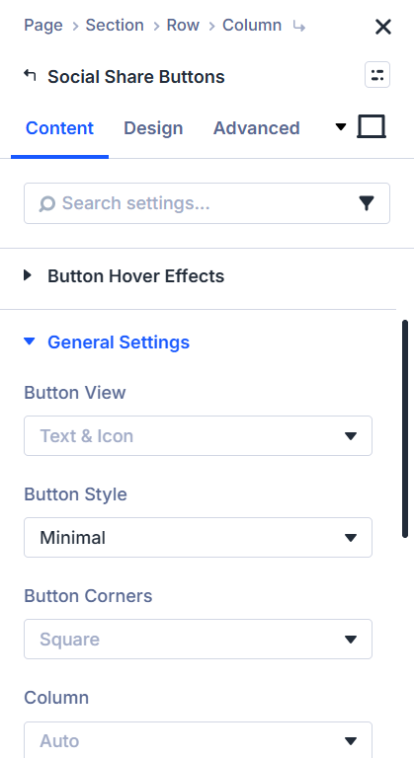Go to Section in the breadcrumb
414x758 pixels.
click(115, 25)
